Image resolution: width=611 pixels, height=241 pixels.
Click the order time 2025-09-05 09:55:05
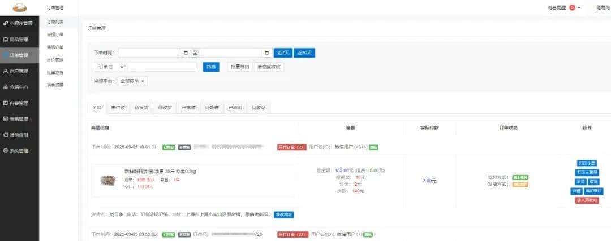[136, 234]
